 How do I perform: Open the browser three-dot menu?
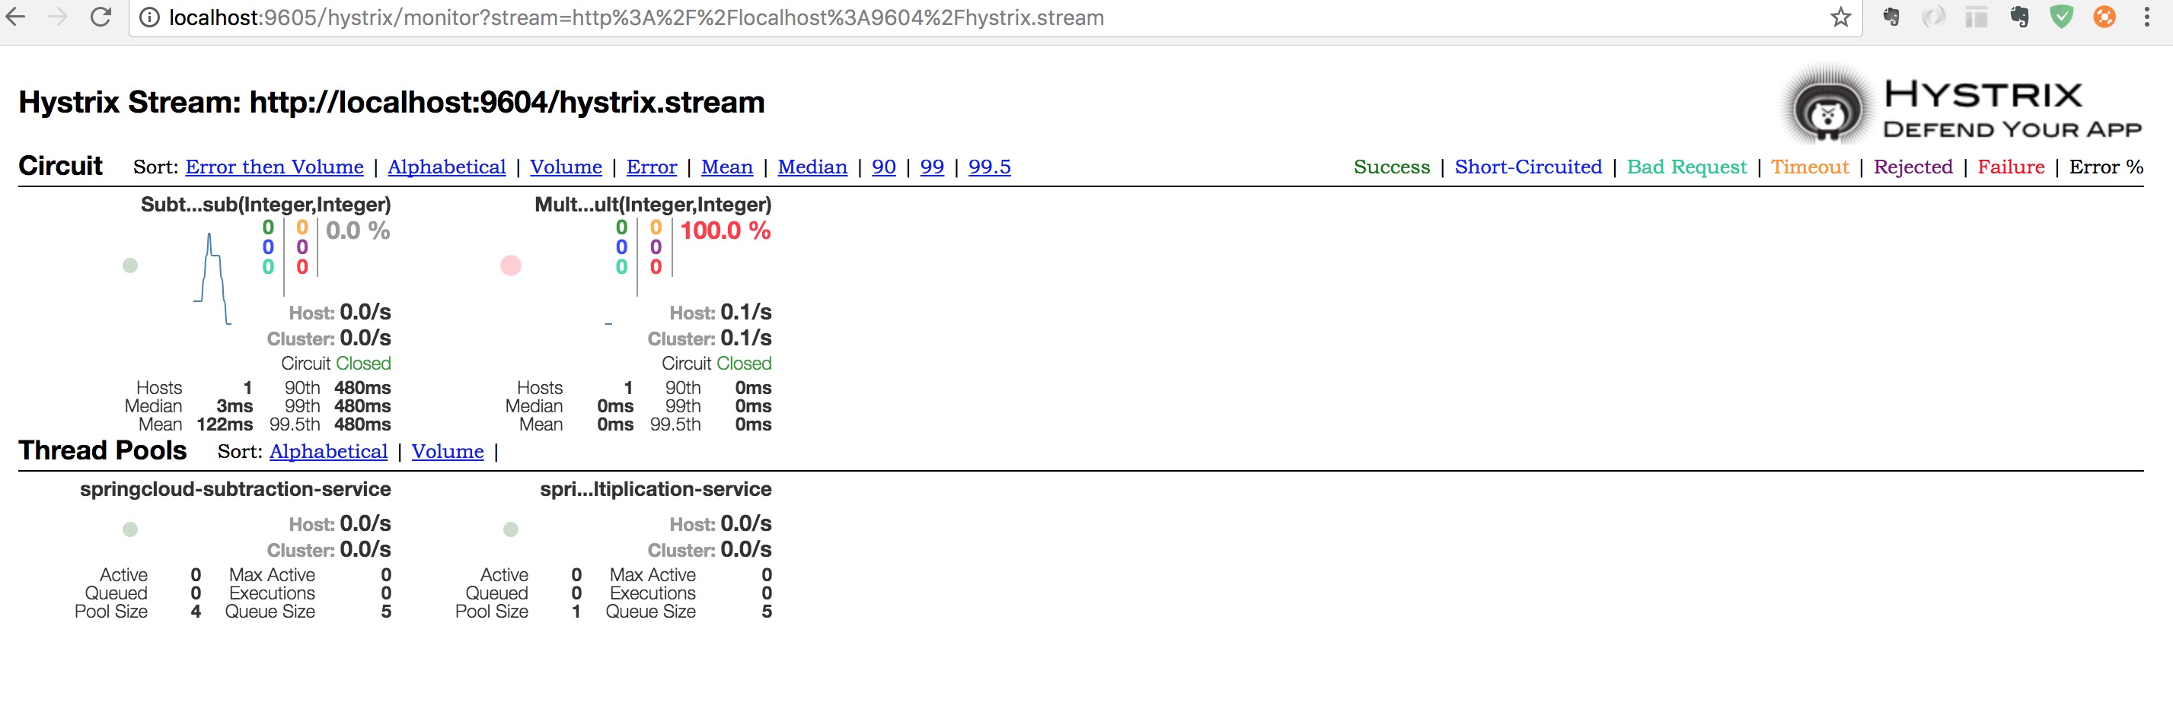(2147, 17)
